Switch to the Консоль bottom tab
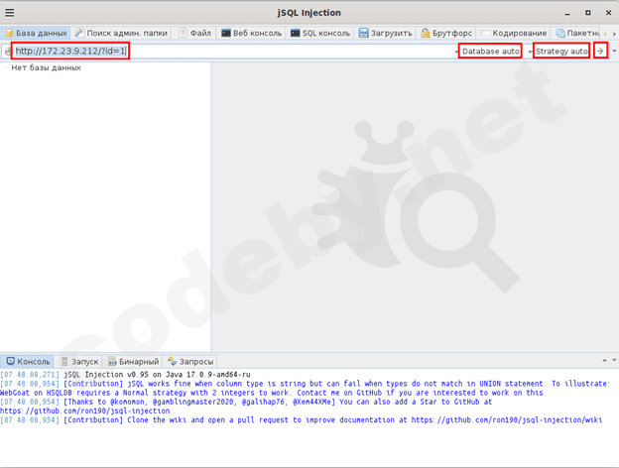This screenshot has width=619, height=468. (28, 362)
